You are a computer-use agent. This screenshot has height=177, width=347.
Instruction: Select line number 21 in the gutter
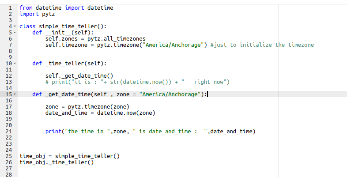tap(8, 132)
